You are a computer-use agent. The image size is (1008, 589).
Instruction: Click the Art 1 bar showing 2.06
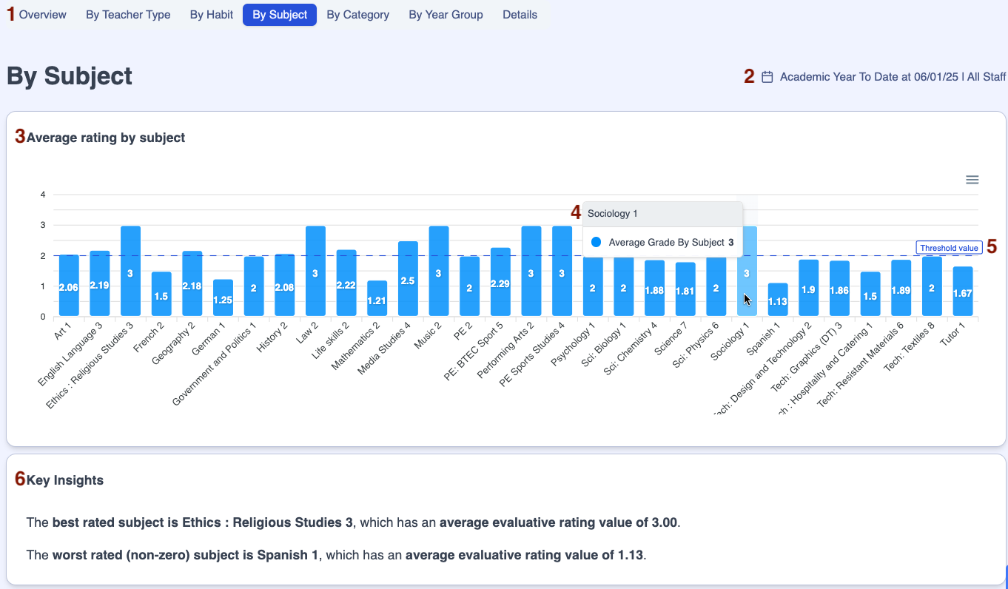pos(69,286)
